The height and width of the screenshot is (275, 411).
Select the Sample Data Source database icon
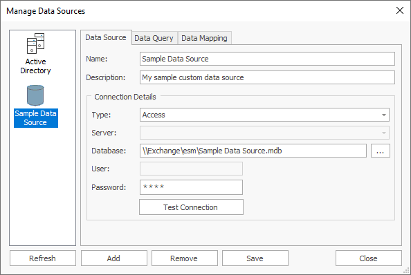[35, 95]
